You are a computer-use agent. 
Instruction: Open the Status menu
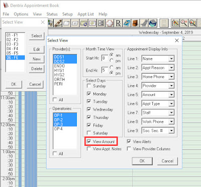(52, 14)
